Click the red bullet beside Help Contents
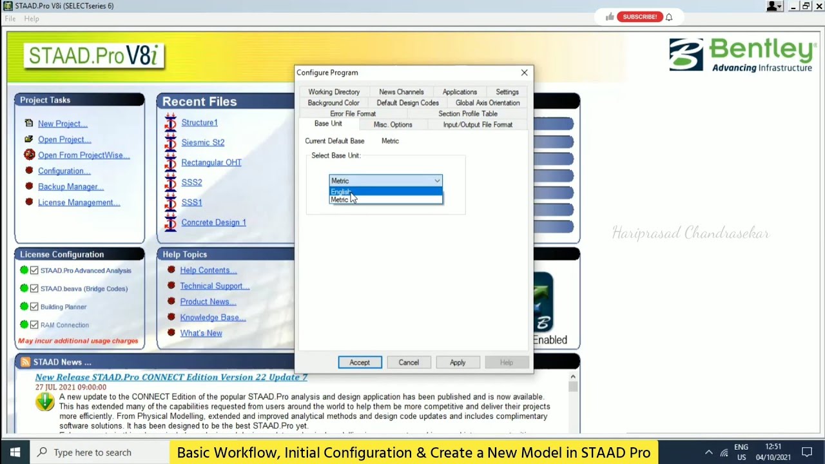825x464 pixels. tap(171, 270)
